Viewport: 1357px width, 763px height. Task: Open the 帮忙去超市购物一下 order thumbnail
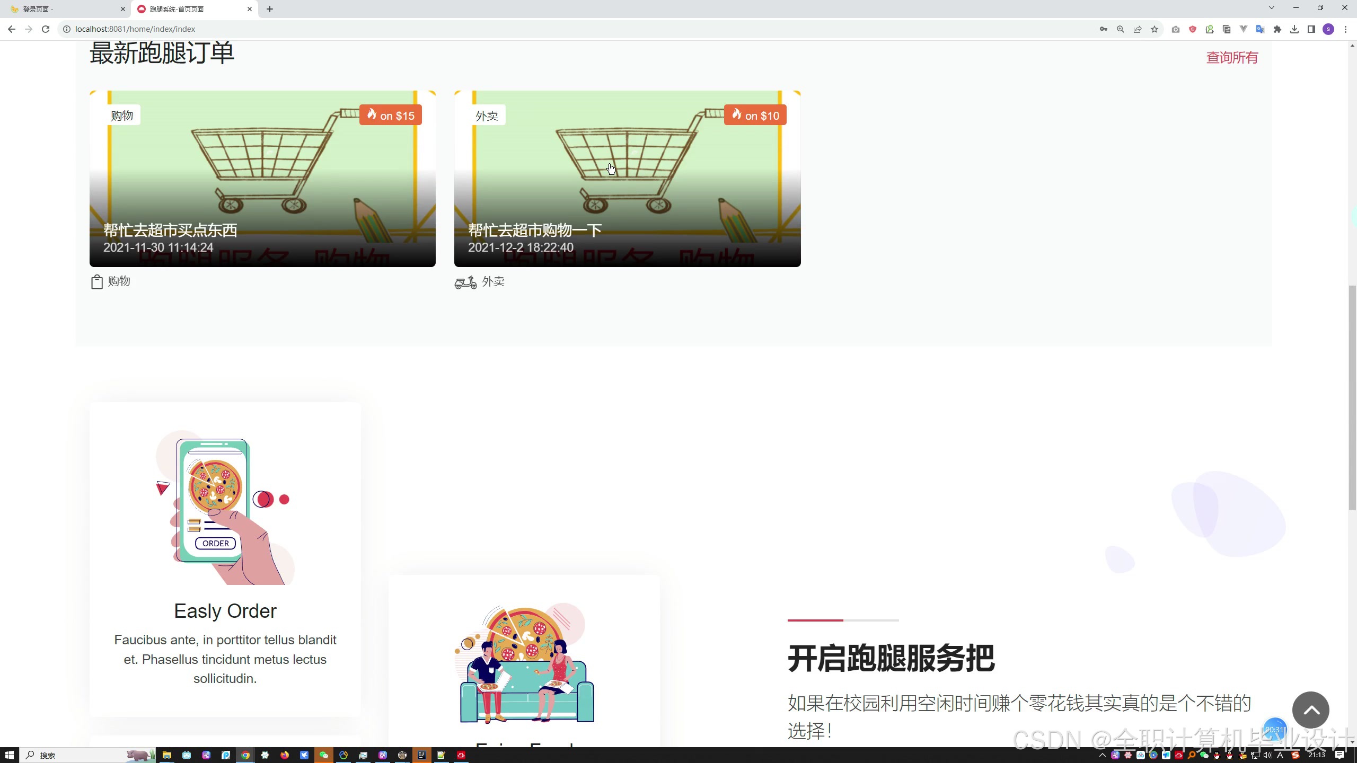click(x=627, y=179)
